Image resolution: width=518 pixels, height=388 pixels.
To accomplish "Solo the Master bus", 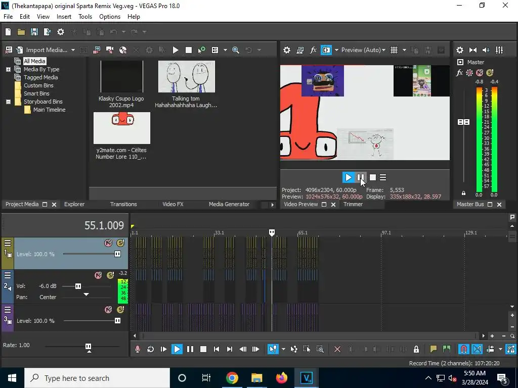I will (490, 73).
